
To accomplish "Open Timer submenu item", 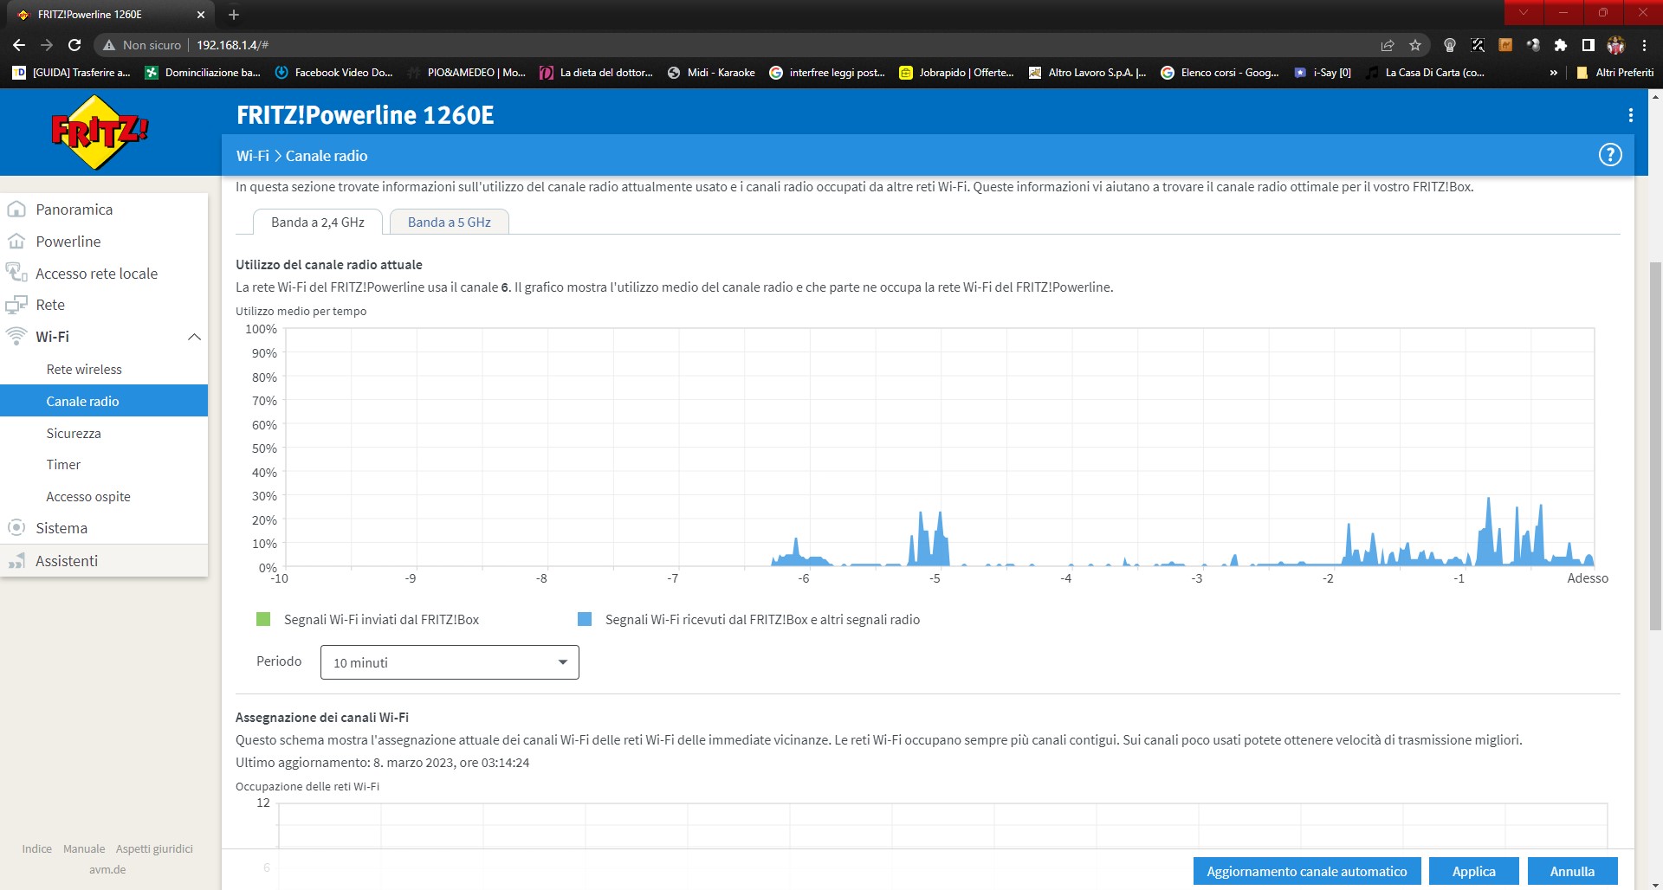I will (63, 465).
